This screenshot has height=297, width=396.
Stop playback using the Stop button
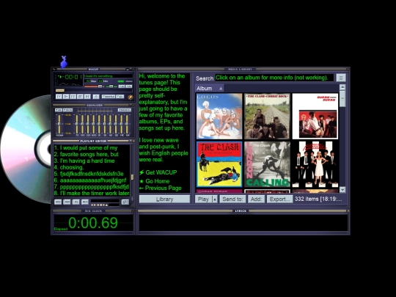pos(80,97)
